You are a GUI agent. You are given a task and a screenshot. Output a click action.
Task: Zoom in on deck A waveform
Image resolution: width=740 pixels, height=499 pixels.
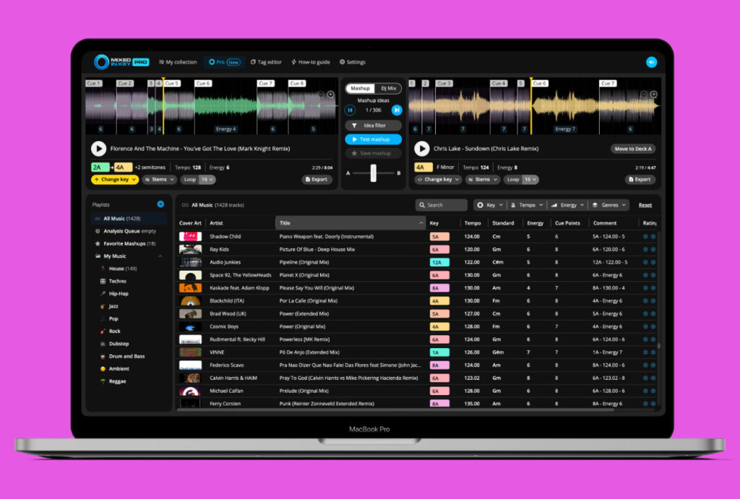[331, 95]
